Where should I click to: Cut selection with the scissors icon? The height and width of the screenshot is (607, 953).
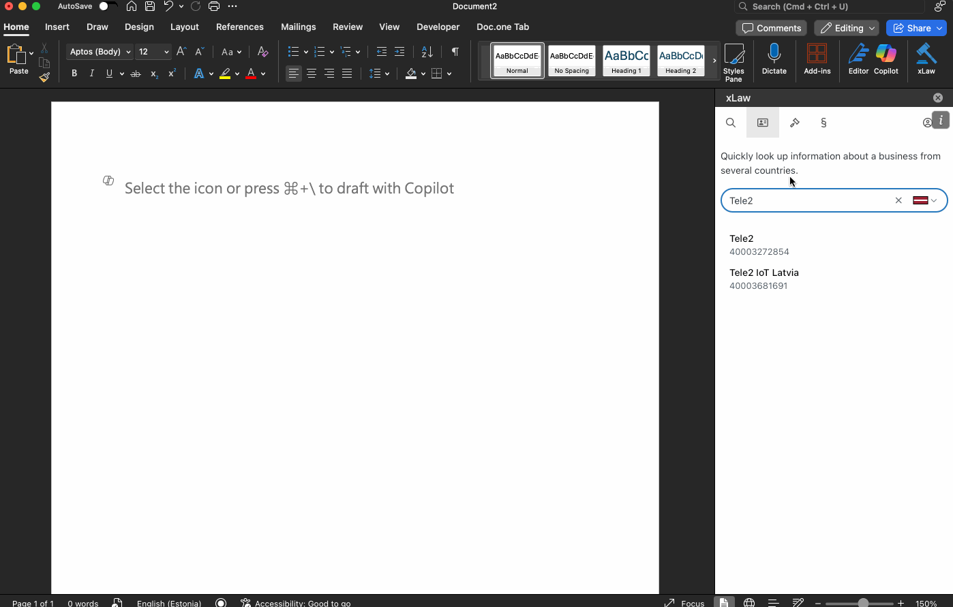click(x=44, y=48)
